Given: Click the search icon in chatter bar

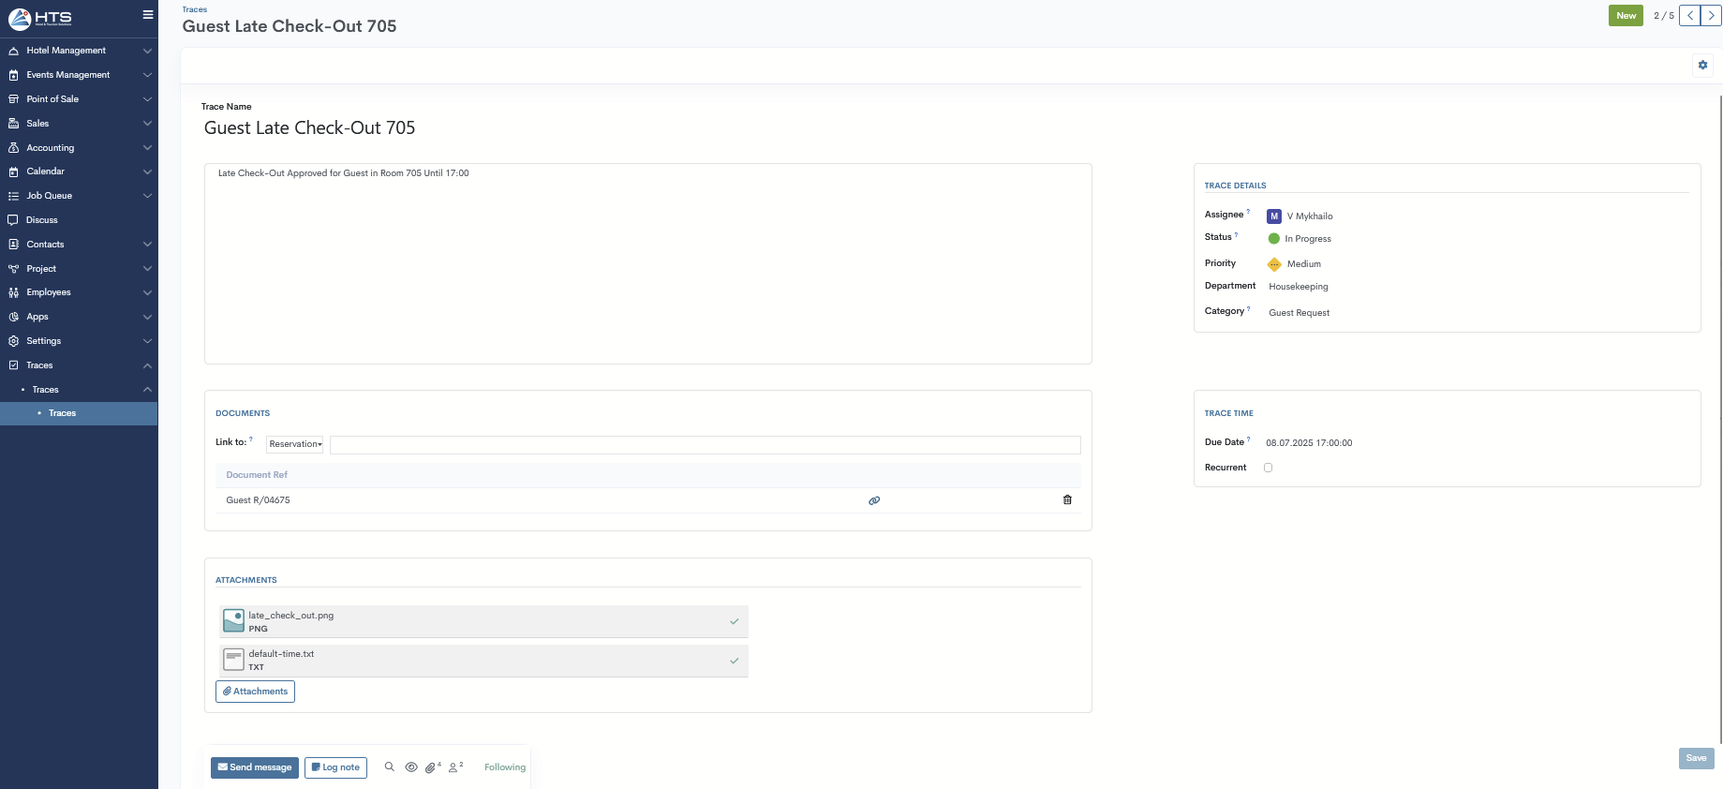Looking at the screenshot, I should [x=390, y=767].
